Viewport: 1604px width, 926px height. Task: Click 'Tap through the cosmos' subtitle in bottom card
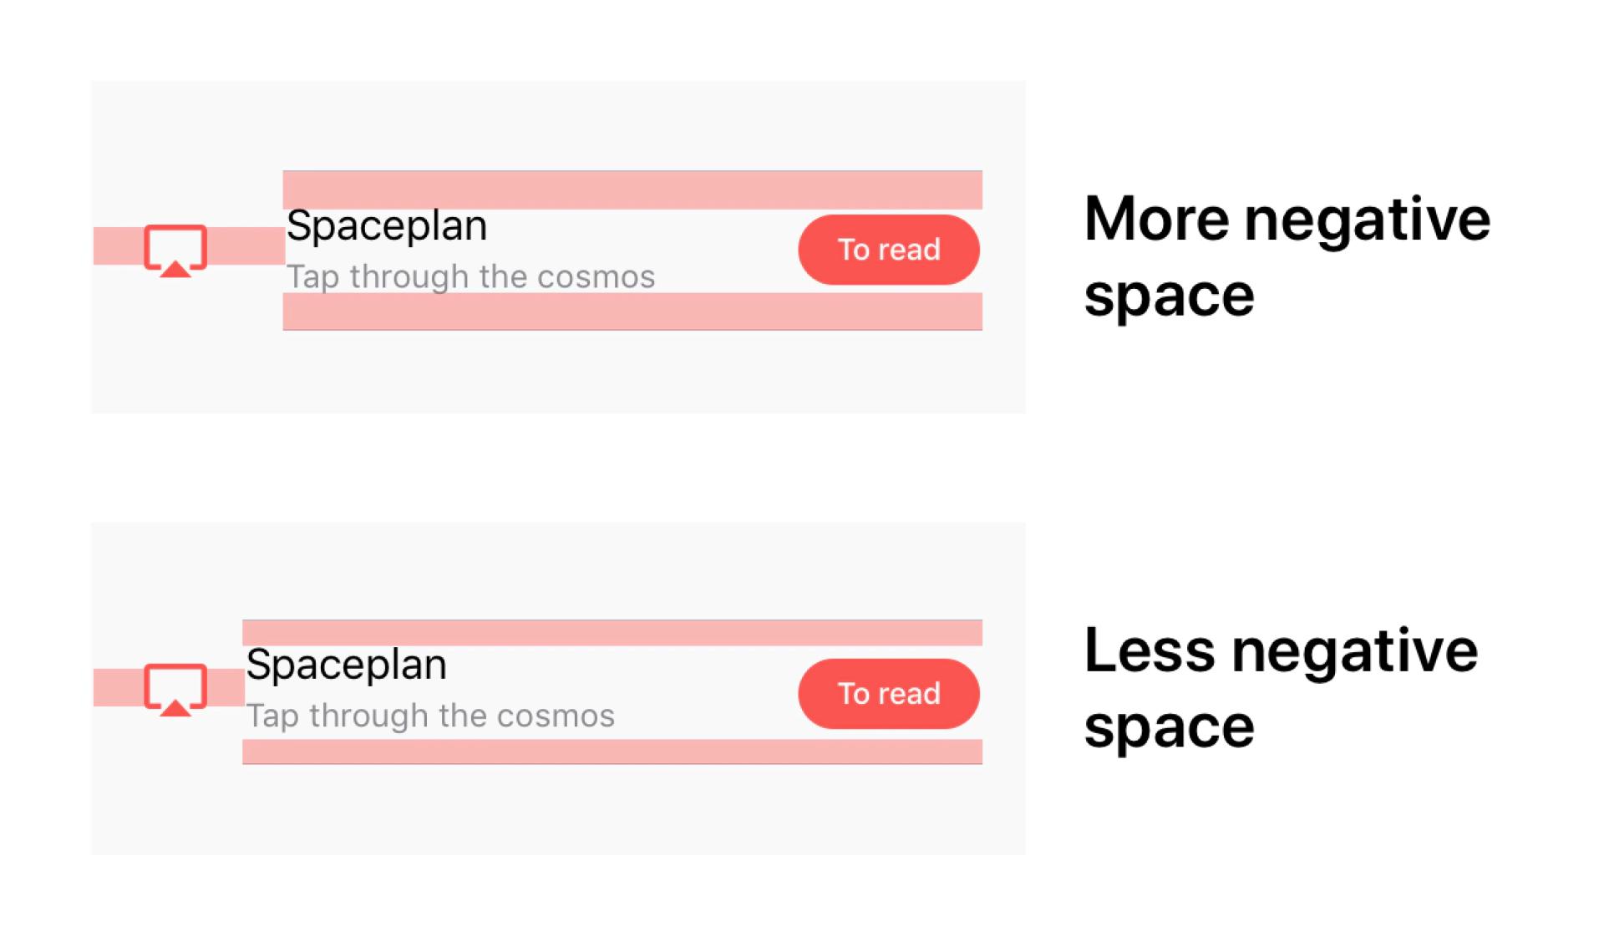point(432,716)
